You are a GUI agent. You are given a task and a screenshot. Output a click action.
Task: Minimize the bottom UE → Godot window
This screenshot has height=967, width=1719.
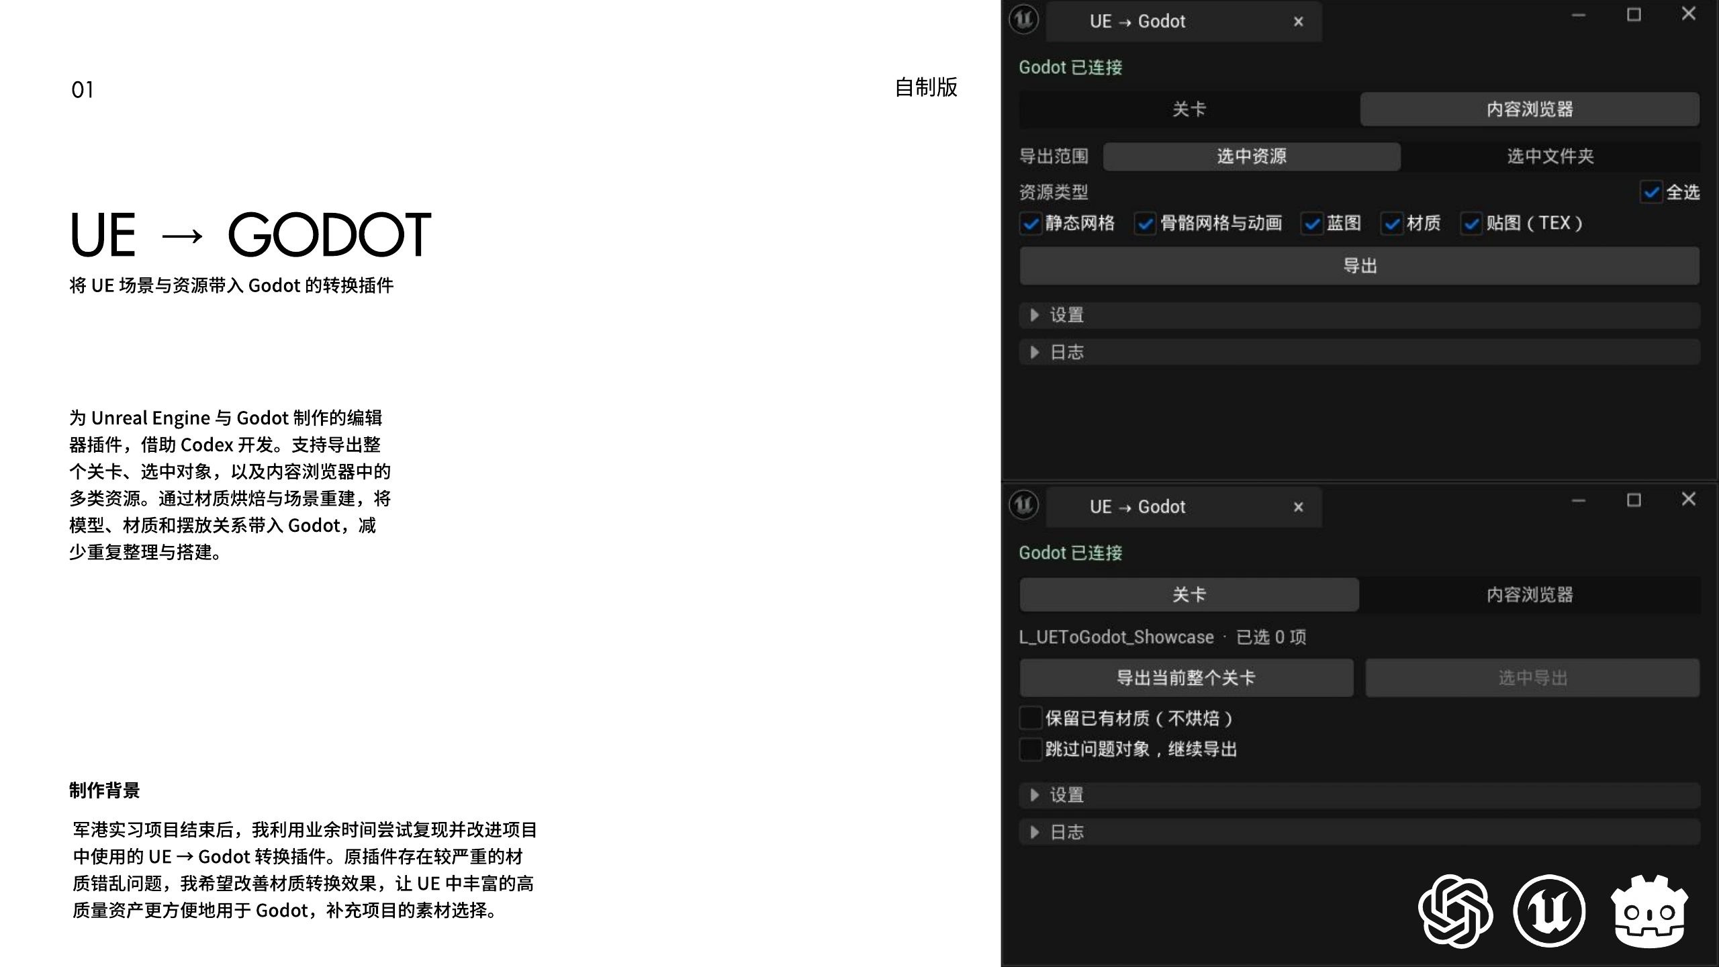click(x=1579, y=500)
